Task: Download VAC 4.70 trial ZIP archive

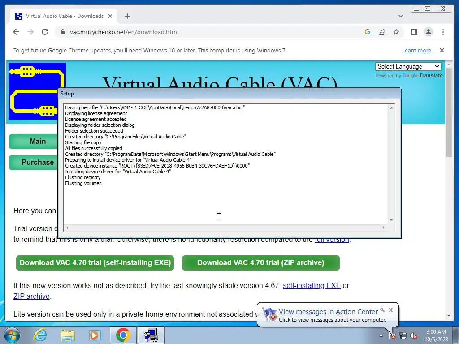Action: click(x=260, y=262)
